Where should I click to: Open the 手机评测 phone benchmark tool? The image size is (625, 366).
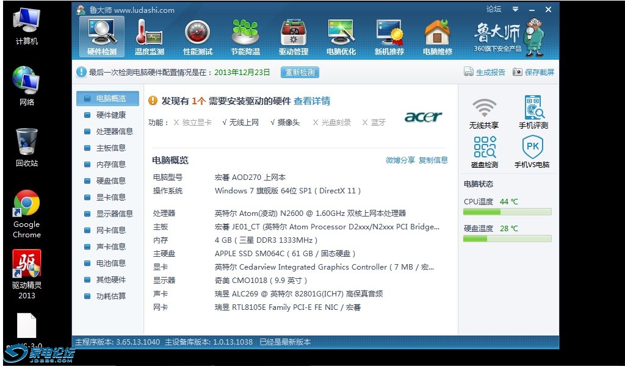click(x=533, y=112)
